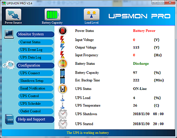Click the UPS Temperature thermometer icon
The width and height of the screenshot is (177, 138).
[62, 105]
